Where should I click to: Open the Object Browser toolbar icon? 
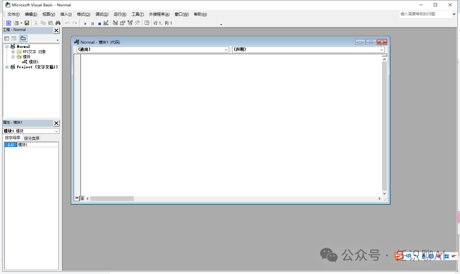(x=130, y=23)
